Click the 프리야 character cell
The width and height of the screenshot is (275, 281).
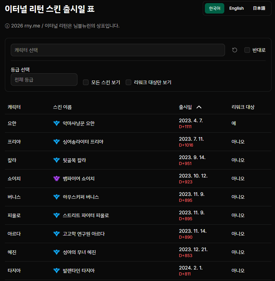tap(14, 142)
